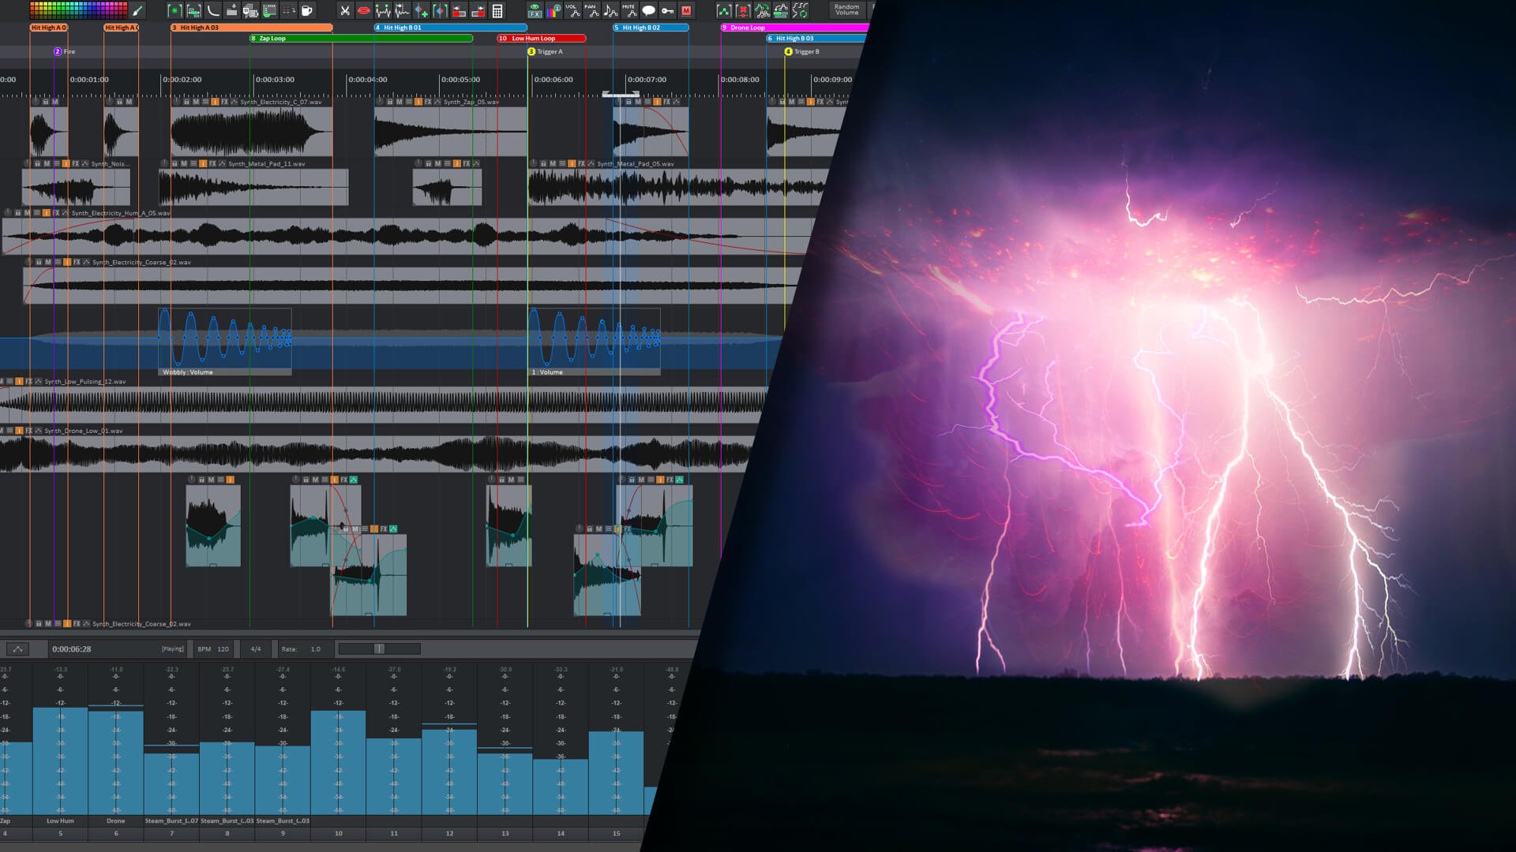
Task: Select the paintbrush color tool
Action: [x=138, y=10]
